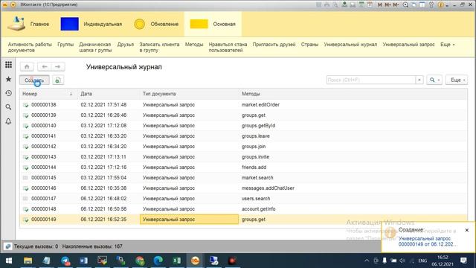Switch to the Основная section
Viewport: 476px width, 268px height.
(213, 24)
